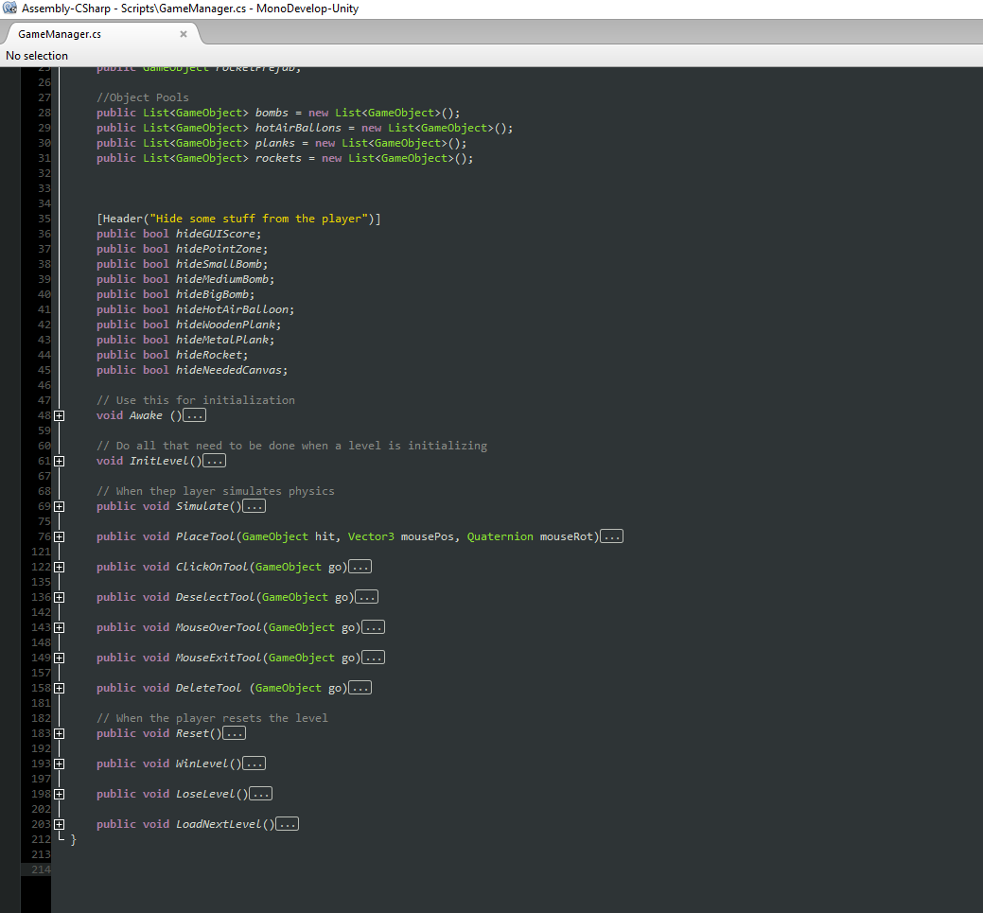Click the Quaternion type in PlaceTool
This screenshot has height=913, width=983.
[x=500, y=536]
